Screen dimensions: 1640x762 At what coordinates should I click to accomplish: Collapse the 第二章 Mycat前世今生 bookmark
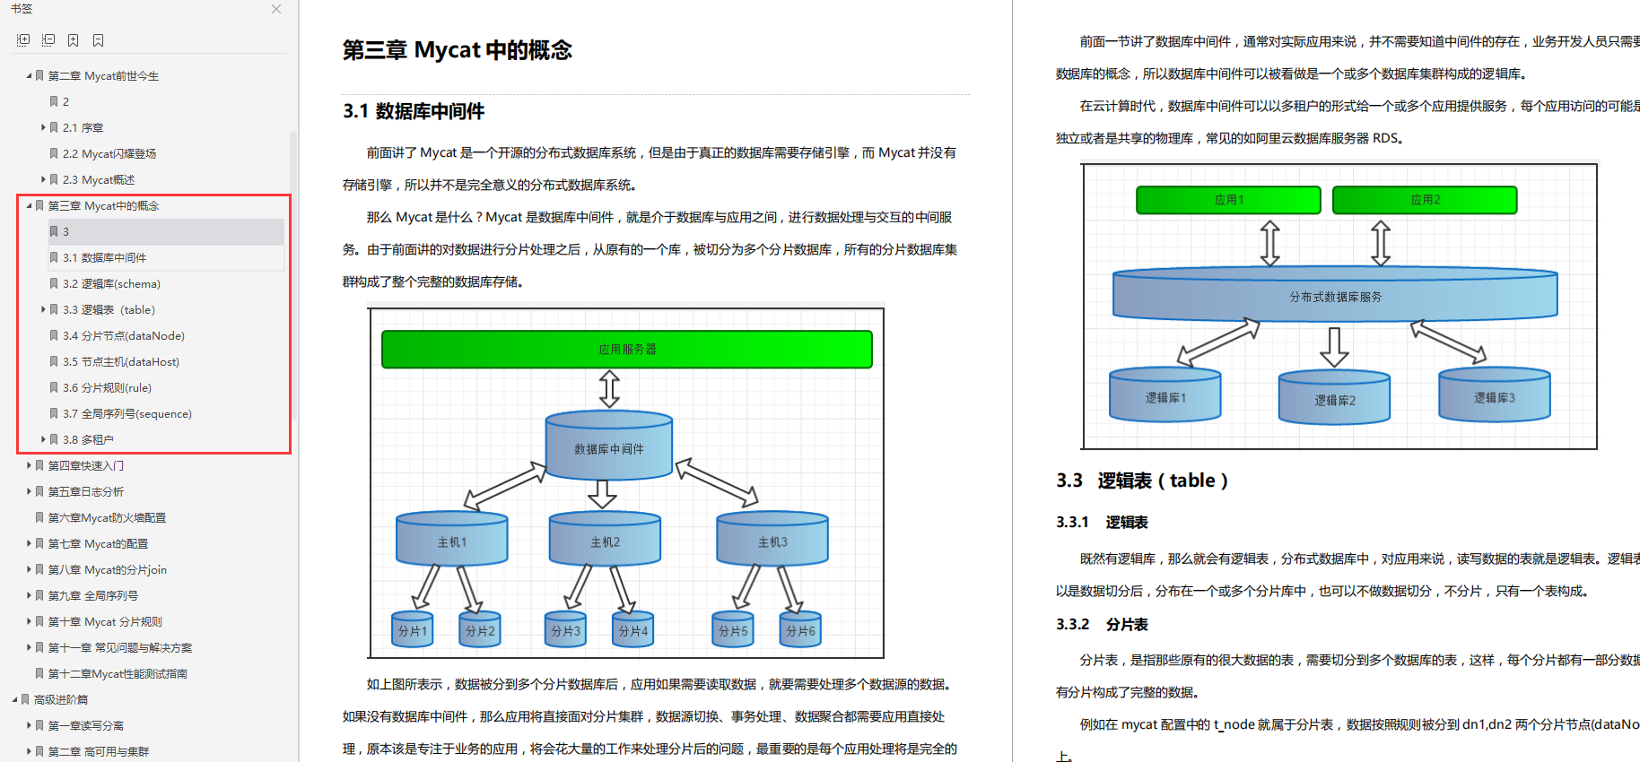pyautogui.click(x=29, y=76)
